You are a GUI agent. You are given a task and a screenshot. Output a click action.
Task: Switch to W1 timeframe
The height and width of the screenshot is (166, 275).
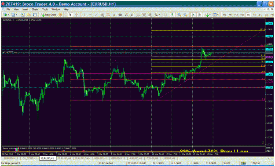(x=266, y=15)
